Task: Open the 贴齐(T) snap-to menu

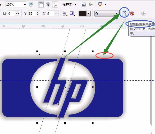Action: [69, 5]
